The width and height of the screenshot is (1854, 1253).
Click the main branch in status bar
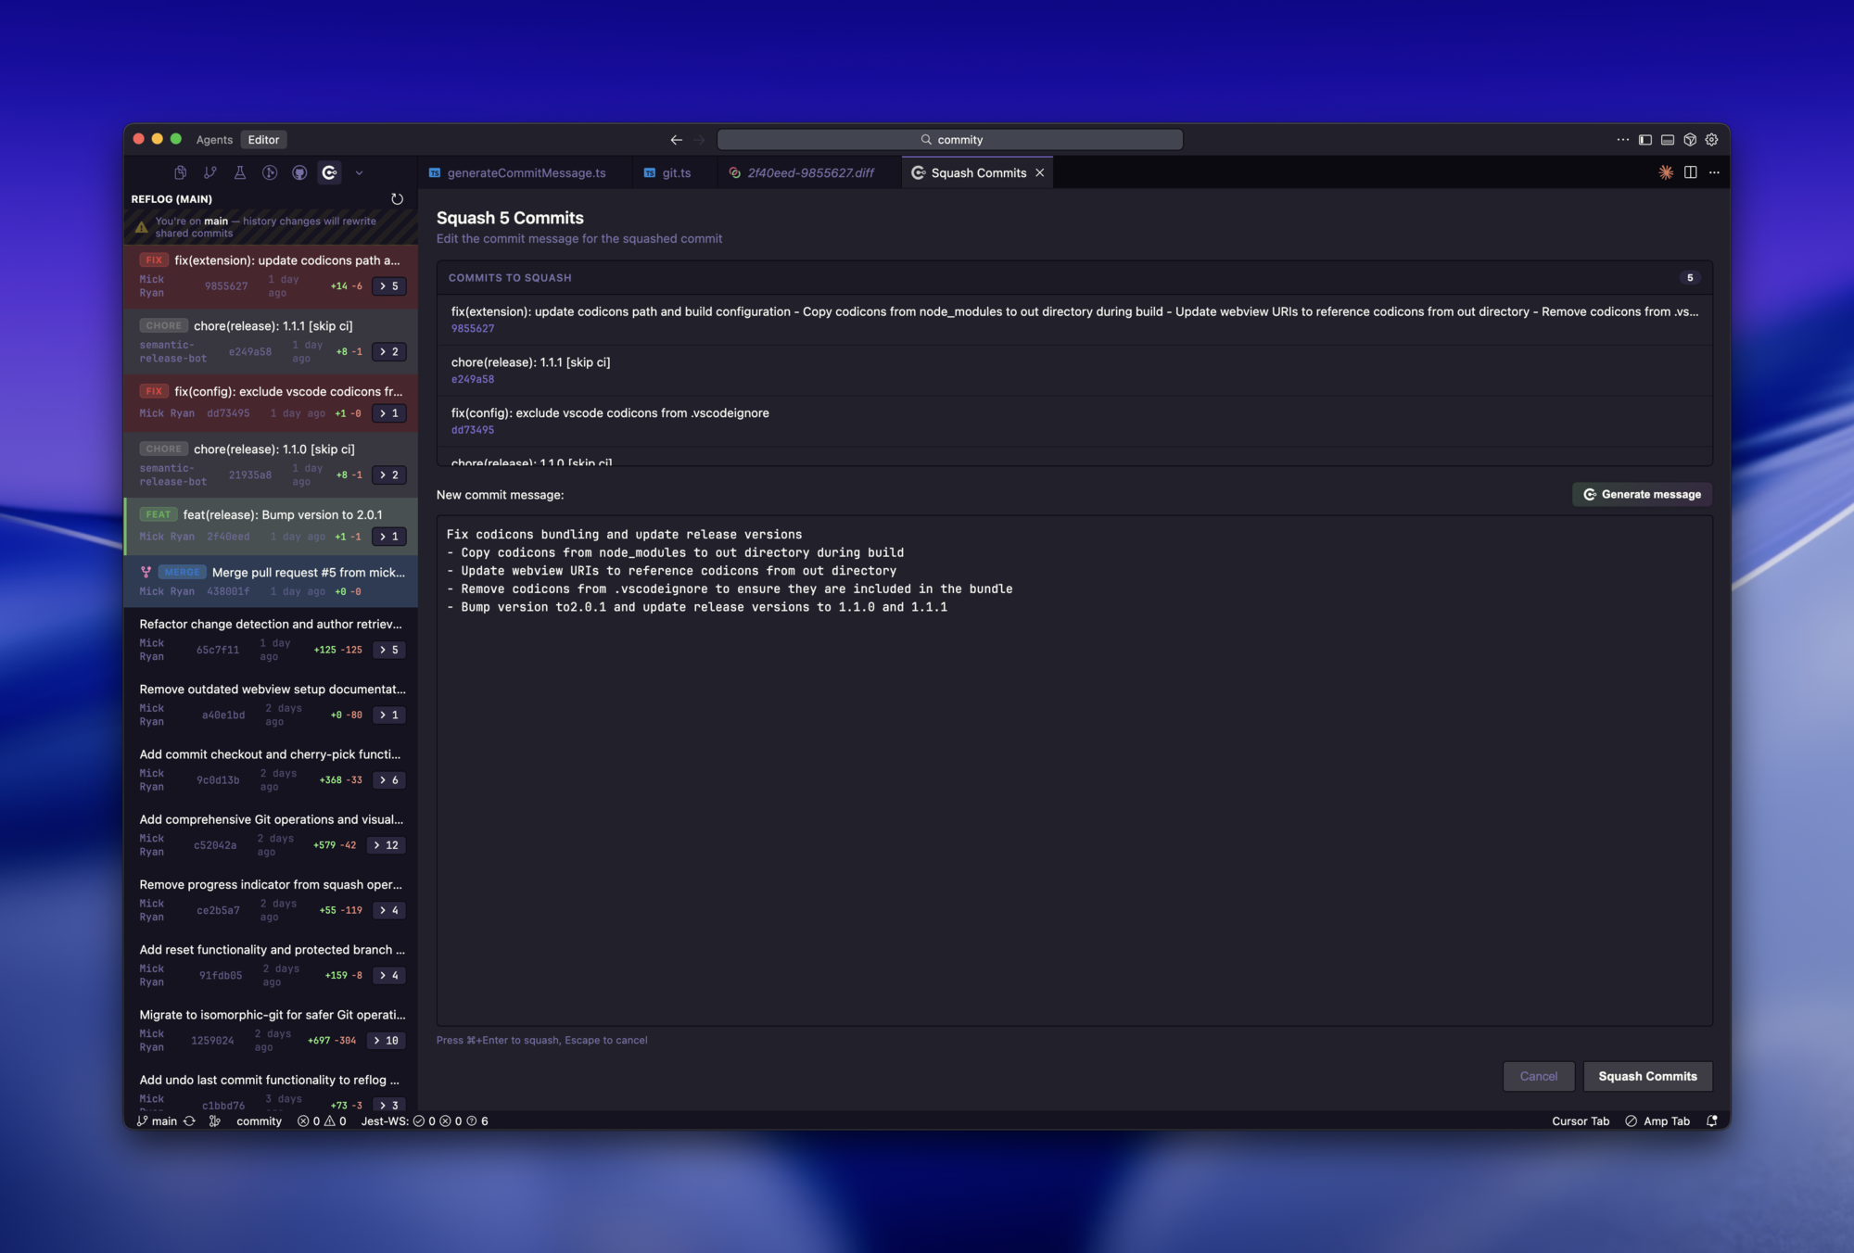pyautogui.click(x=157, y=1121)
